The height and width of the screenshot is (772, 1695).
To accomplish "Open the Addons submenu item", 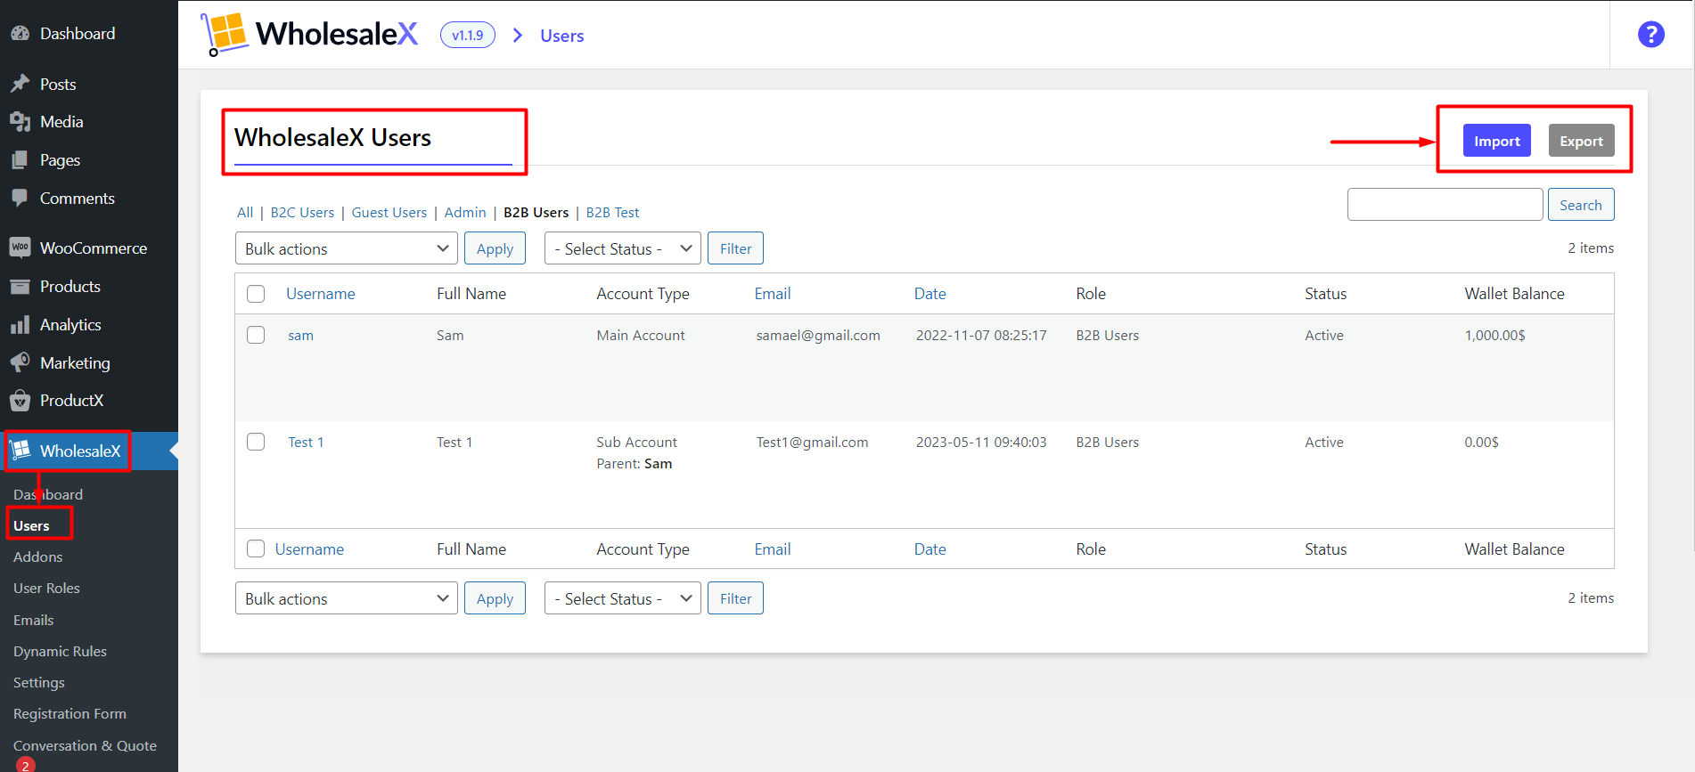I will point(38,557).
